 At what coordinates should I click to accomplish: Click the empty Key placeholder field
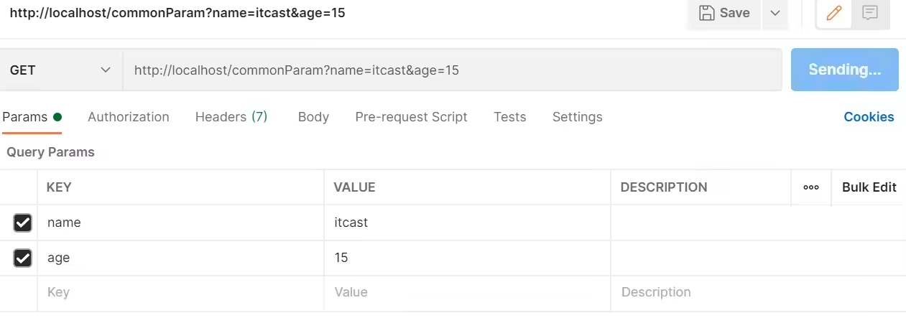(180, 293)
